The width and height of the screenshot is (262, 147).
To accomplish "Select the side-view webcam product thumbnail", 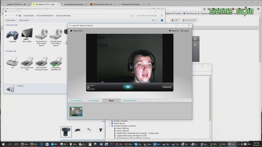I will [x=77, y=130].
